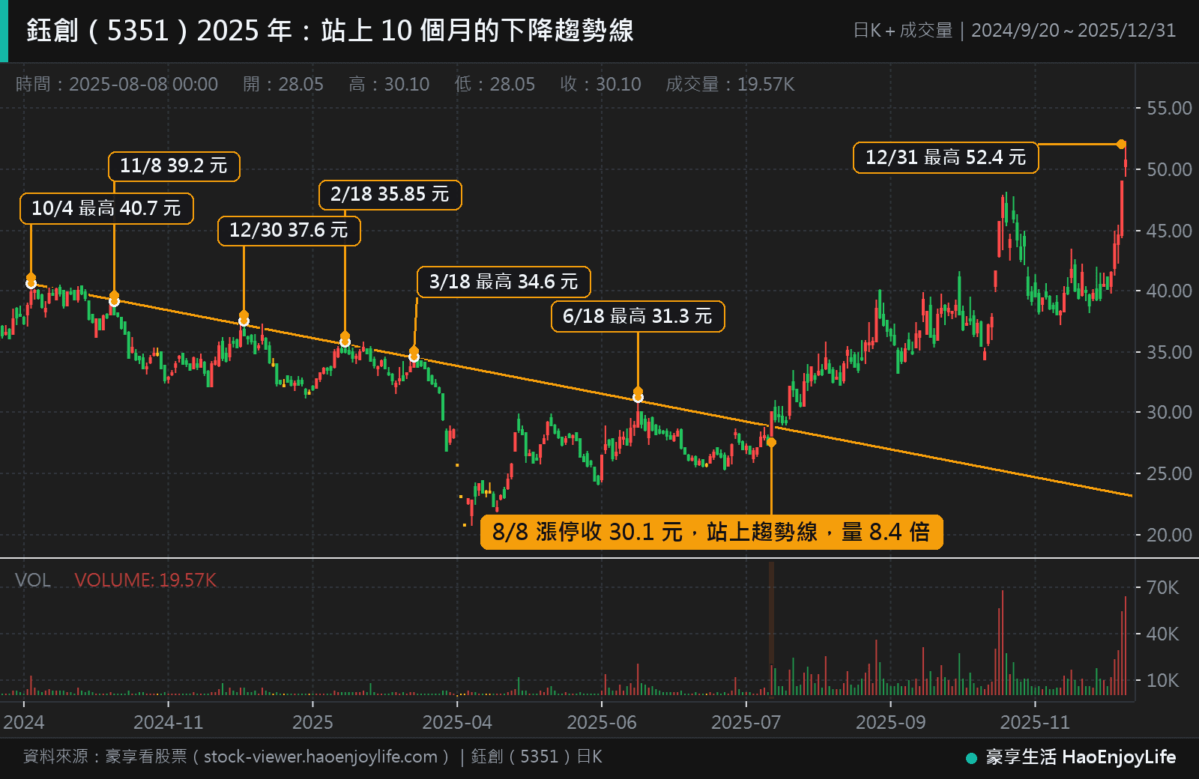Click the 12/30 37.6 元 annotation label
The image size is (1199, 779).
click(x=289, y=231)
